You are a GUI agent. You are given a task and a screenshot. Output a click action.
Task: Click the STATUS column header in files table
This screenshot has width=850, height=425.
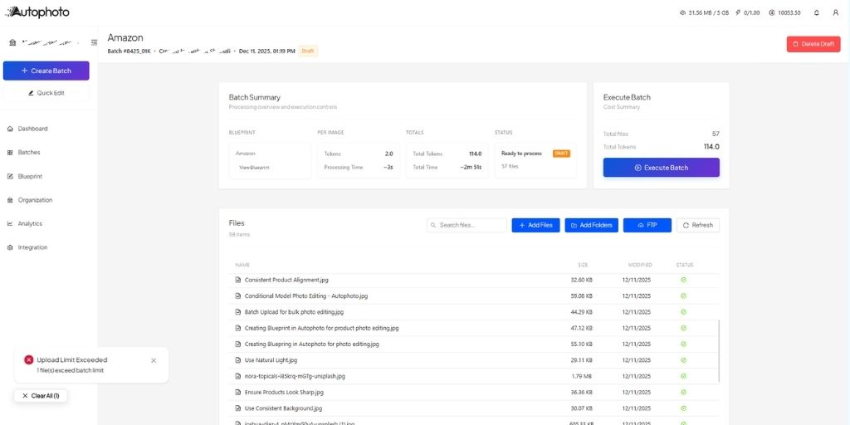click(685, 265)
